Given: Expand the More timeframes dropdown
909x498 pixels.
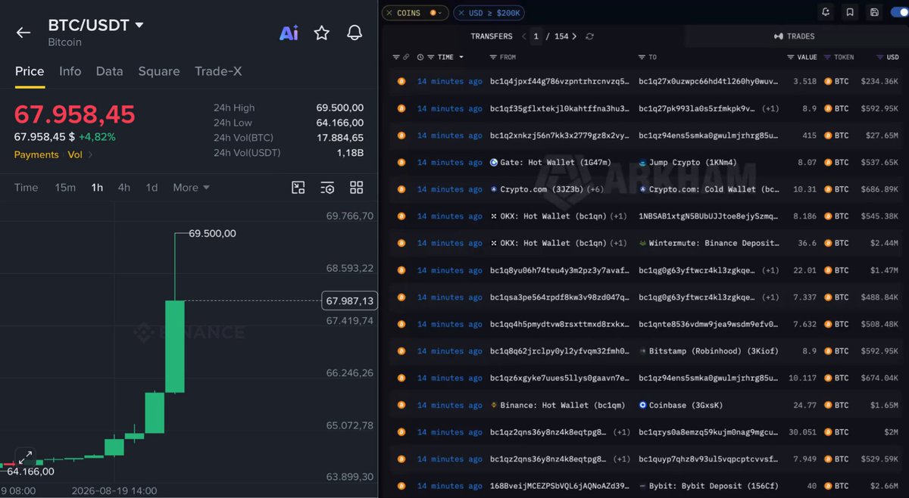Looking at the screenshot, I should pos(191,188).
